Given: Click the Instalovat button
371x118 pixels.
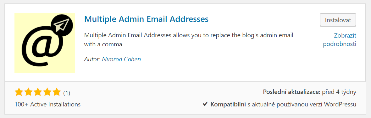Looking at the screenshot, I should pyautogui.click(x=338, y=20).
